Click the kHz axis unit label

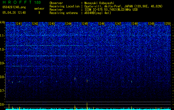click(2, 22)
